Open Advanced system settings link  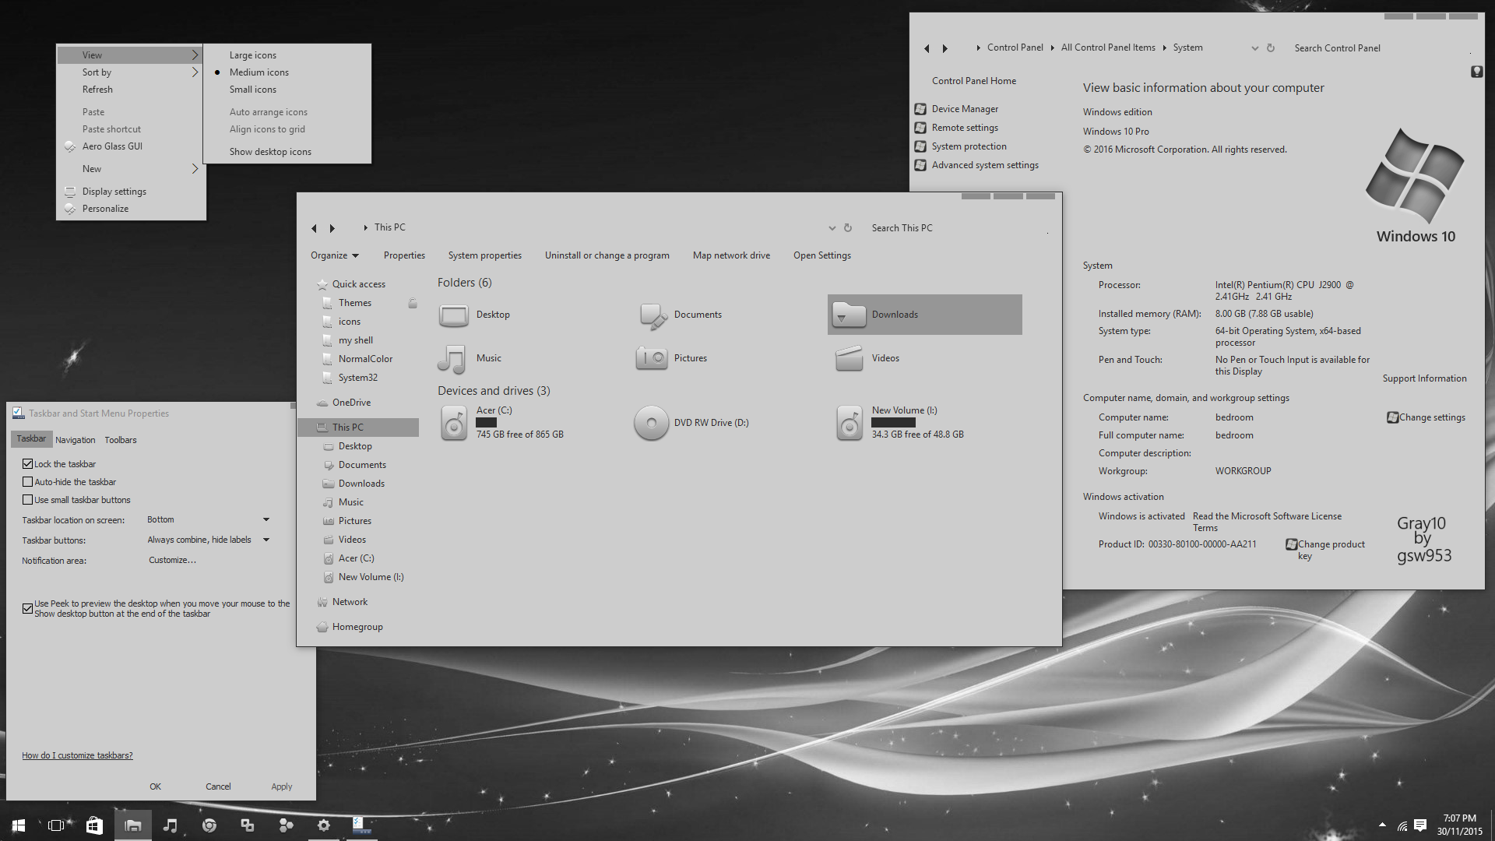985,165
